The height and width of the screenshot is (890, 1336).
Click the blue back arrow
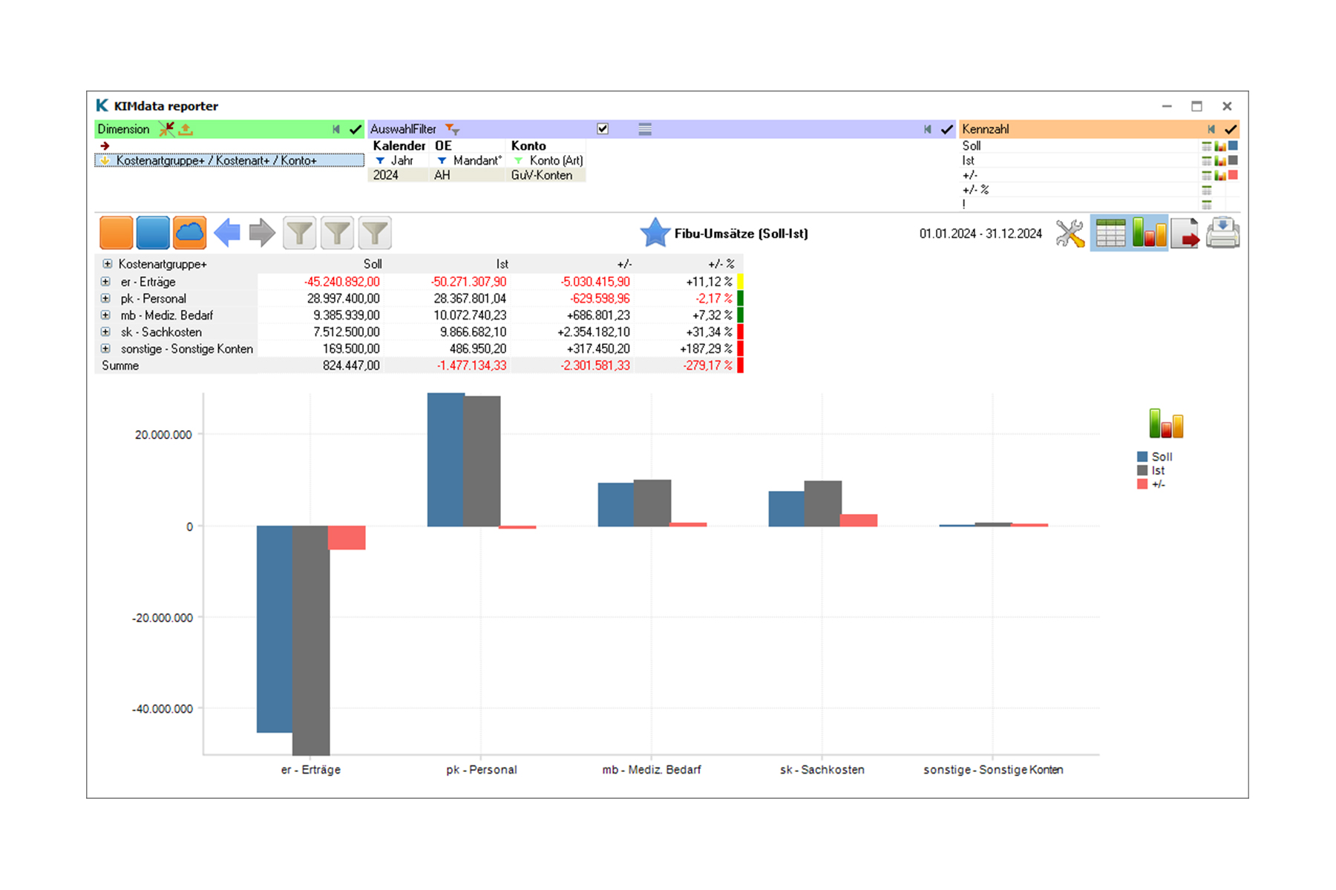(x=227, y=233)
